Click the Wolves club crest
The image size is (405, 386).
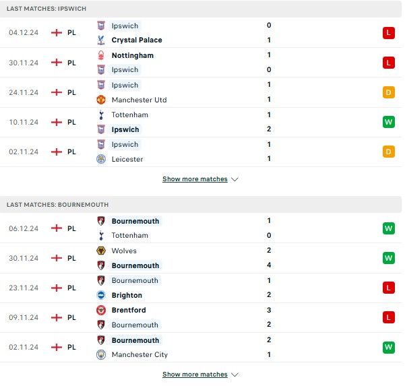101,251
